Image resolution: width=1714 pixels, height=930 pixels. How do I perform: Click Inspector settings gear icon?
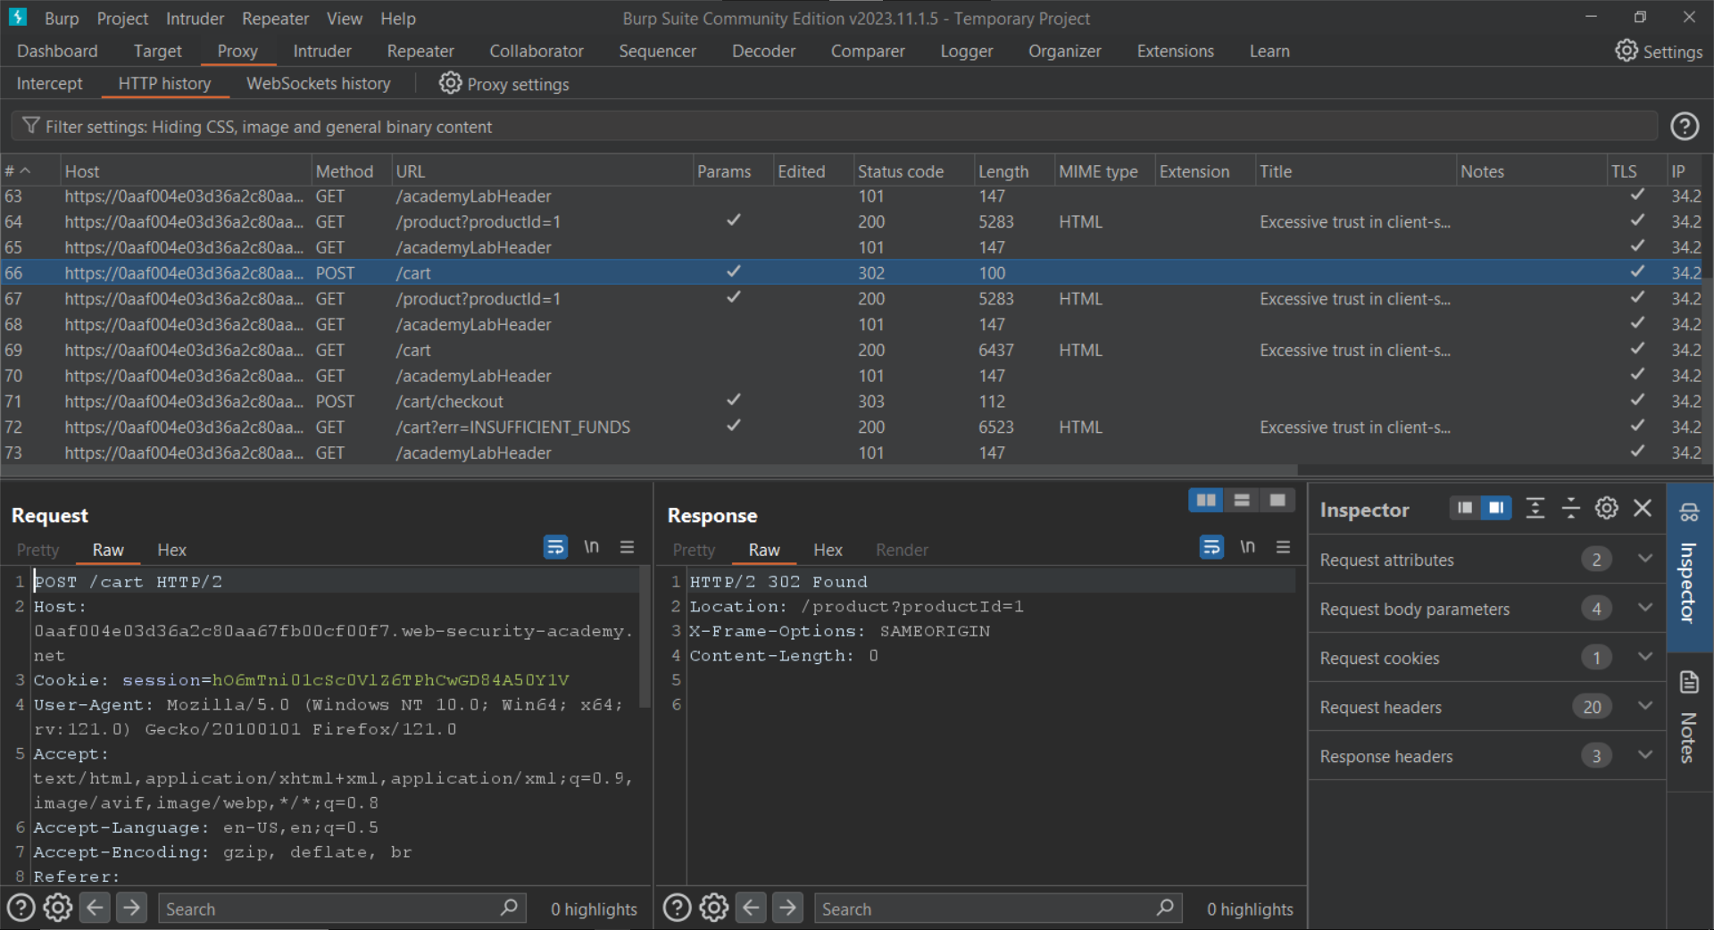click(x=1606, y=509)
